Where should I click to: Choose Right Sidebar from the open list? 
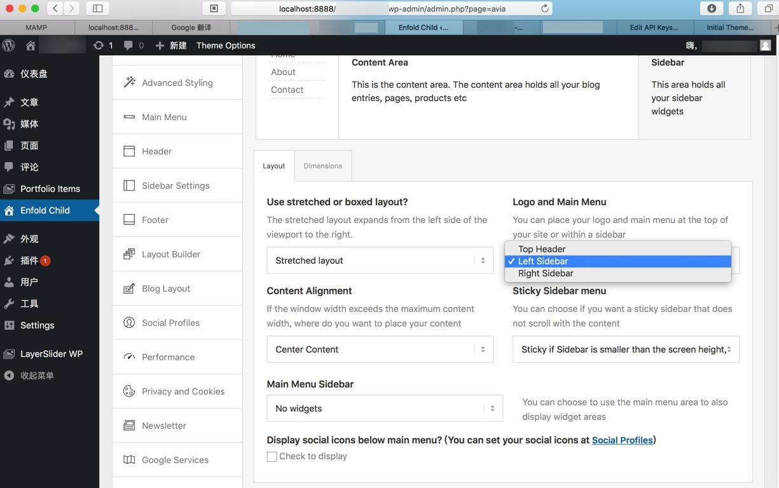coord(546,273)
